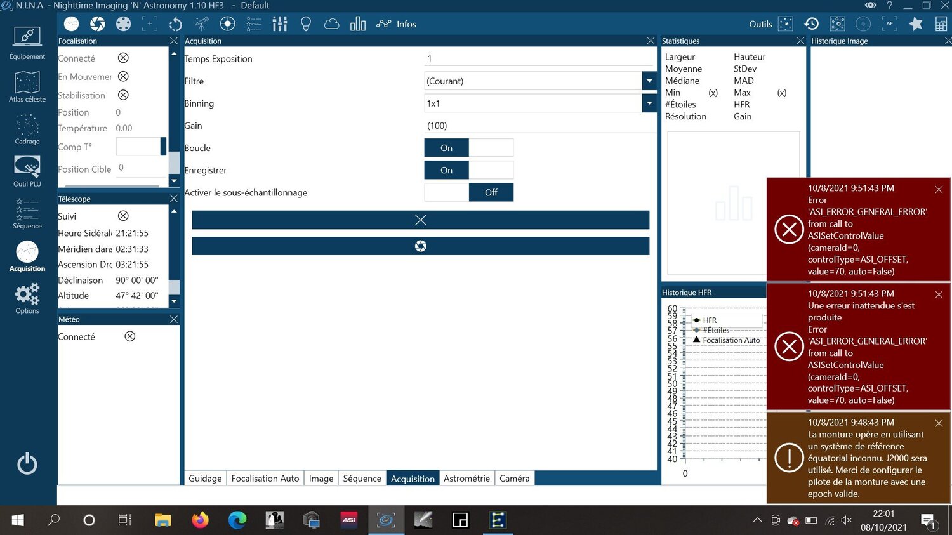This screenshot has width=952, height=535.
Task: Open the Options gear in the sidebar
Action: pos(27,299)
